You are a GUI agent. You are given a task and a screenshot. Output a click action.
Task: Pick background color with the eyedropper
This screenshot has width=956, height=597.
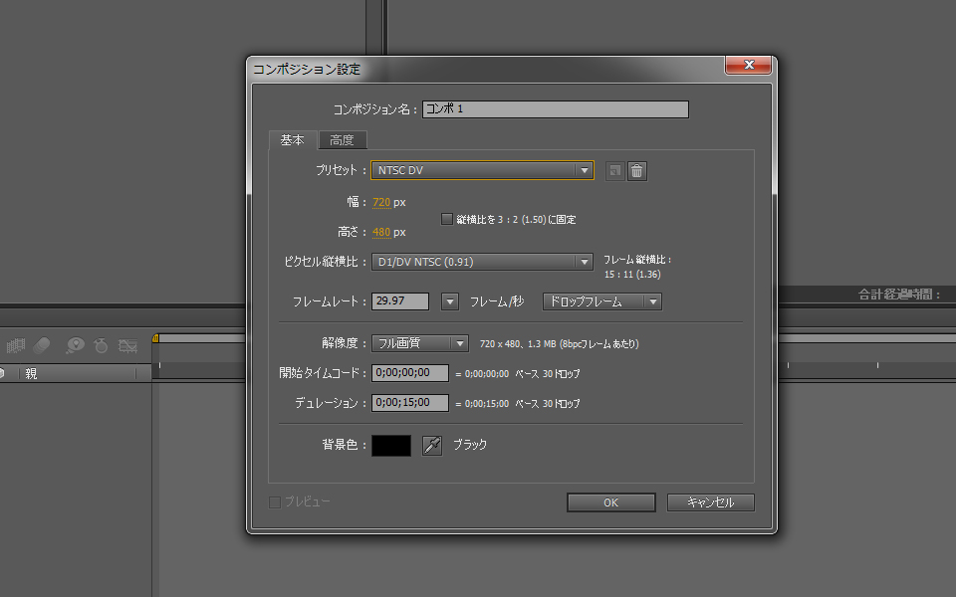click(x=431, y=446)
